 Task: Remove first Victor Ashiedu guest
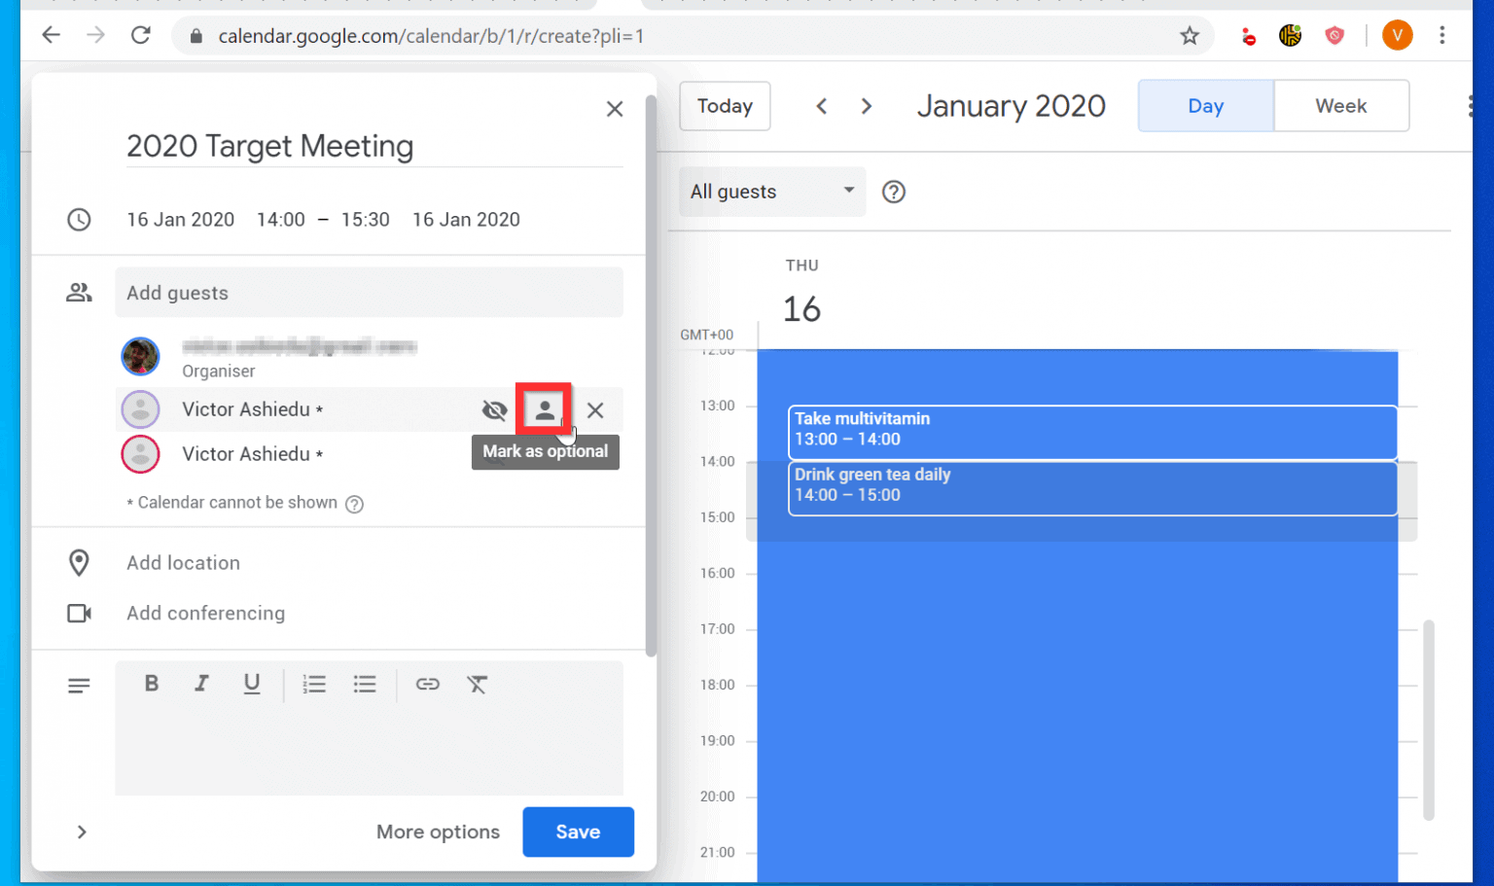(595, 410)
